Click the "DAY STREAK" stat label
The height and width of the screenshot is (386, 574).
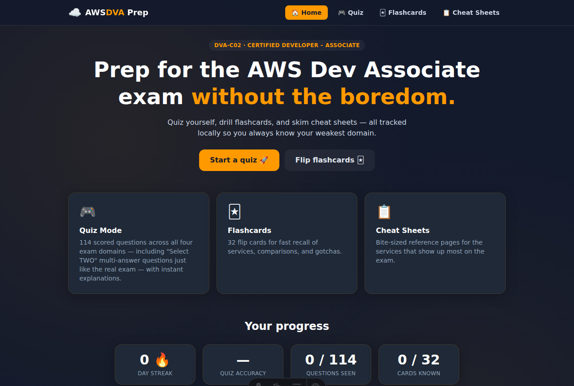click(155, 373)
